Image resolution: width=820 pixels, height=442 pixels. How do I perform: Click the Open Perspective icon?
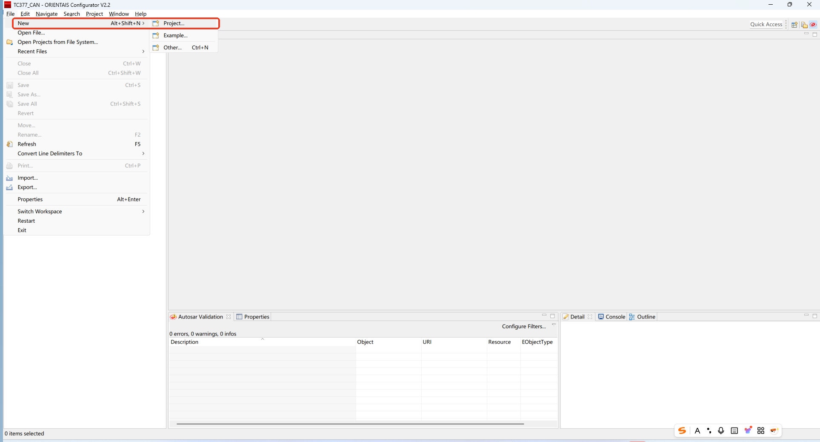point(794,25)
